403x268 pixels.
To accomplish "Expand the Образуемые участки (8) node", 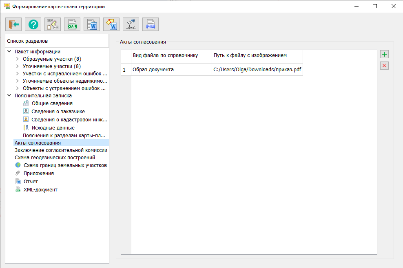I will coord(18,59).
